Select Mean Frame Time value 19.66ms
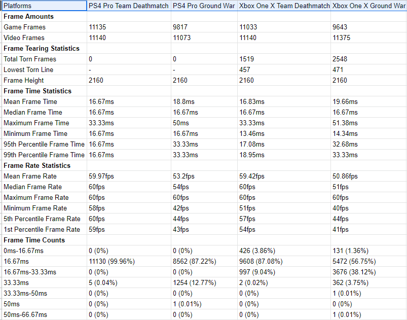The height and width of the screenshot is (320, 407). point(345,101)
